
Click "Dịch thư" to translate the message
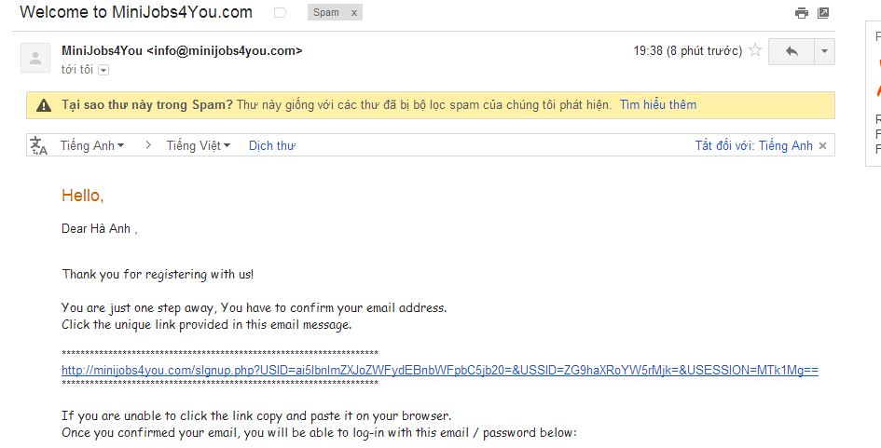point(271,145)
